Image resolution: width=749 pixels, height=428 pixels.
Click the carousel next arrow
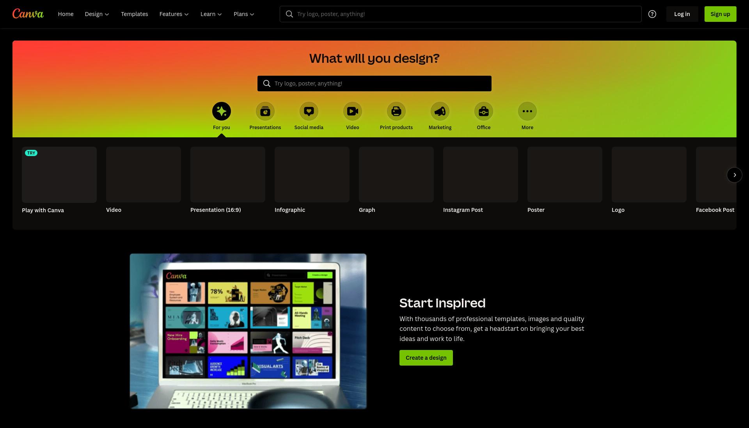735,175
